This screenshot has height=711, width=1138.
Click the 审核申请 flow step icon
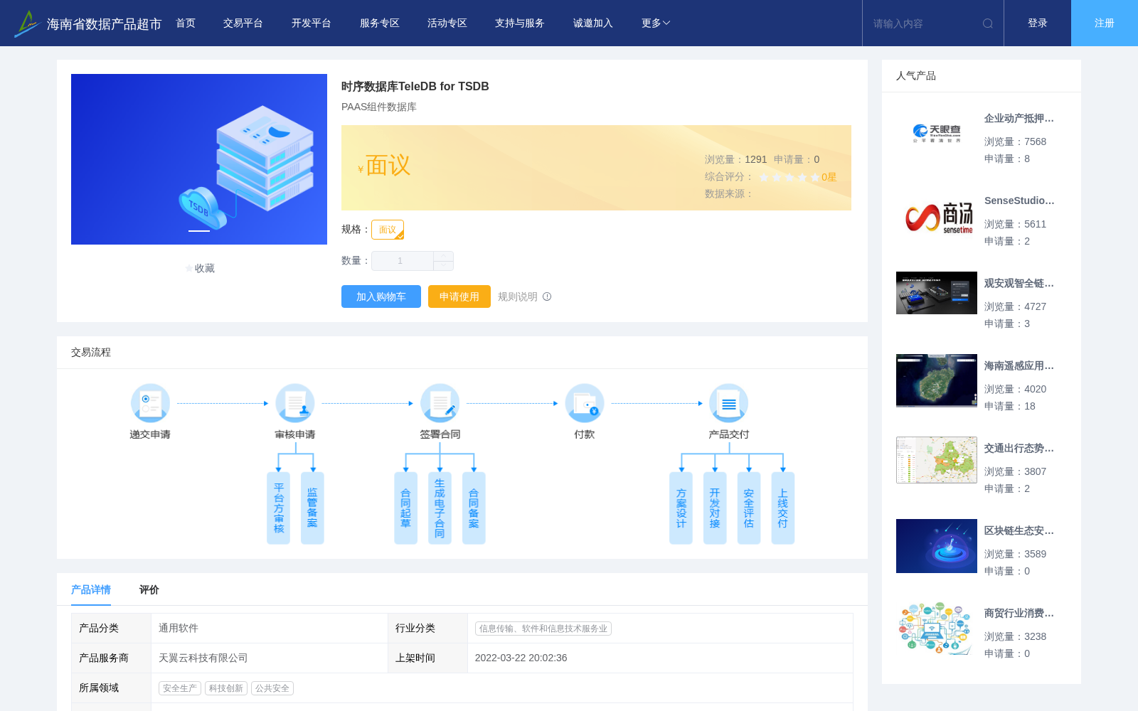tap(295, 403)
